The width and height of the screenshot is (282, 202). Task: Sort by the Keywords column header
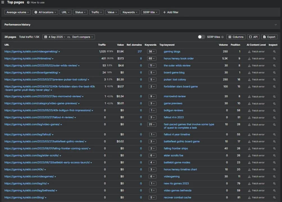coord(150,45)
